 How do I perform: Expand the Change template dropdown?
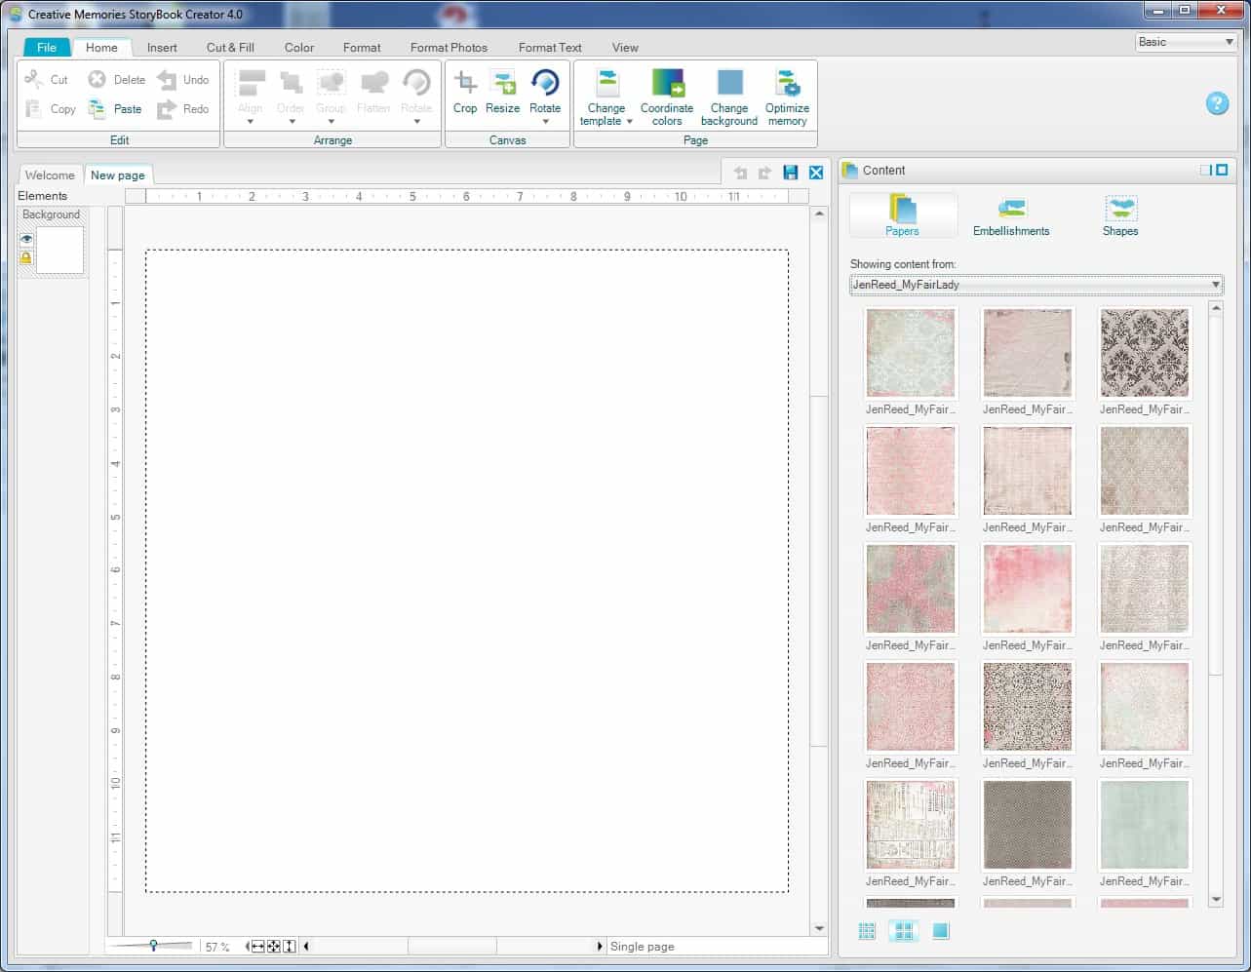click(629, 122)
